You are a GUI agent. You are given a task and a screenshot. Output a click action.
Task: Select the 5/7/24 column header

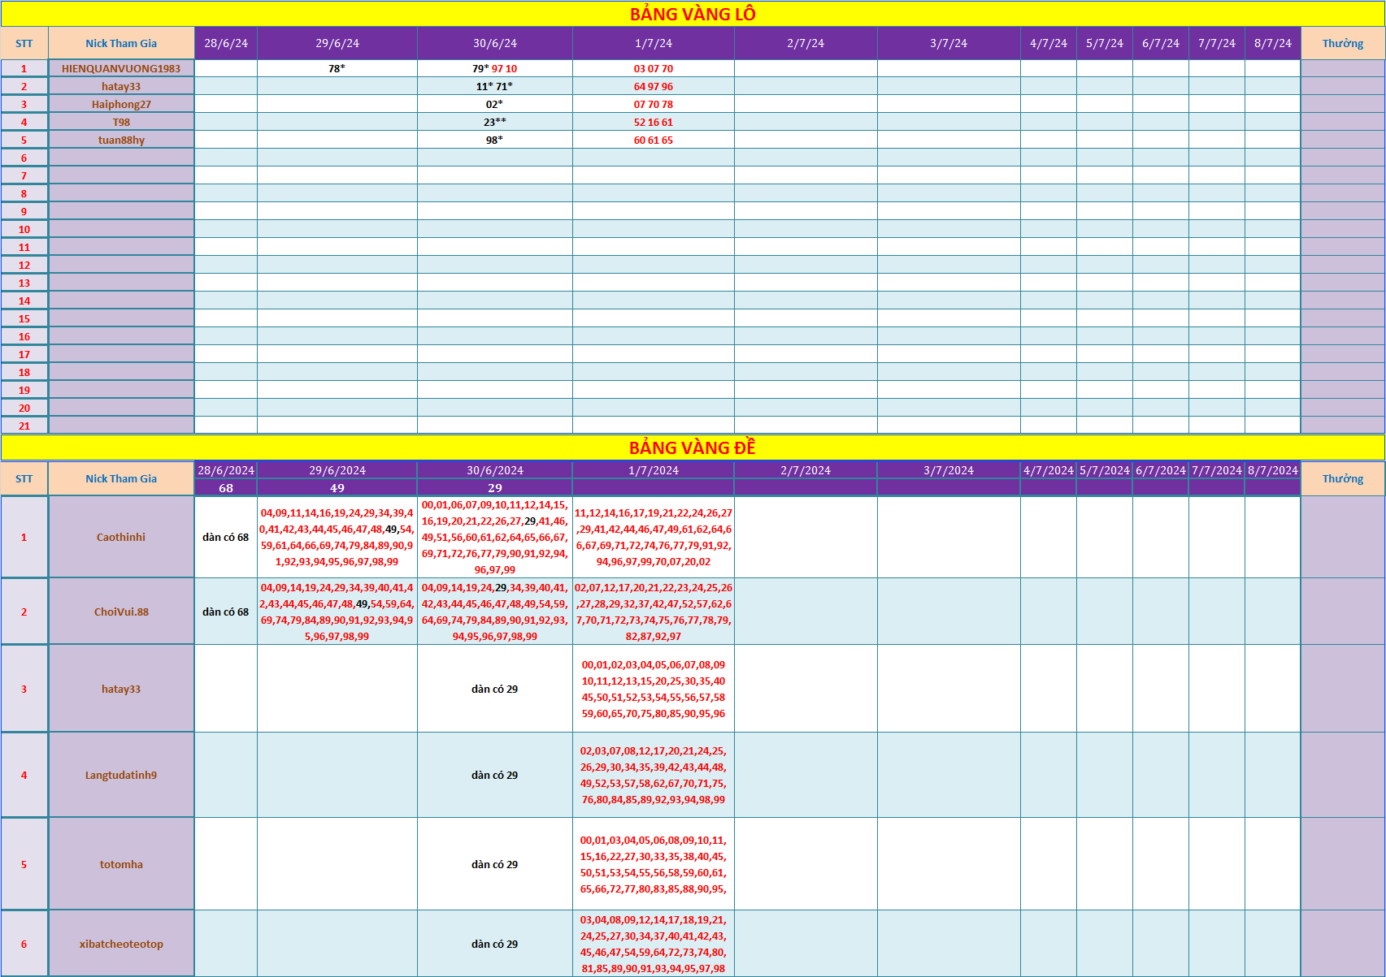1105,43
